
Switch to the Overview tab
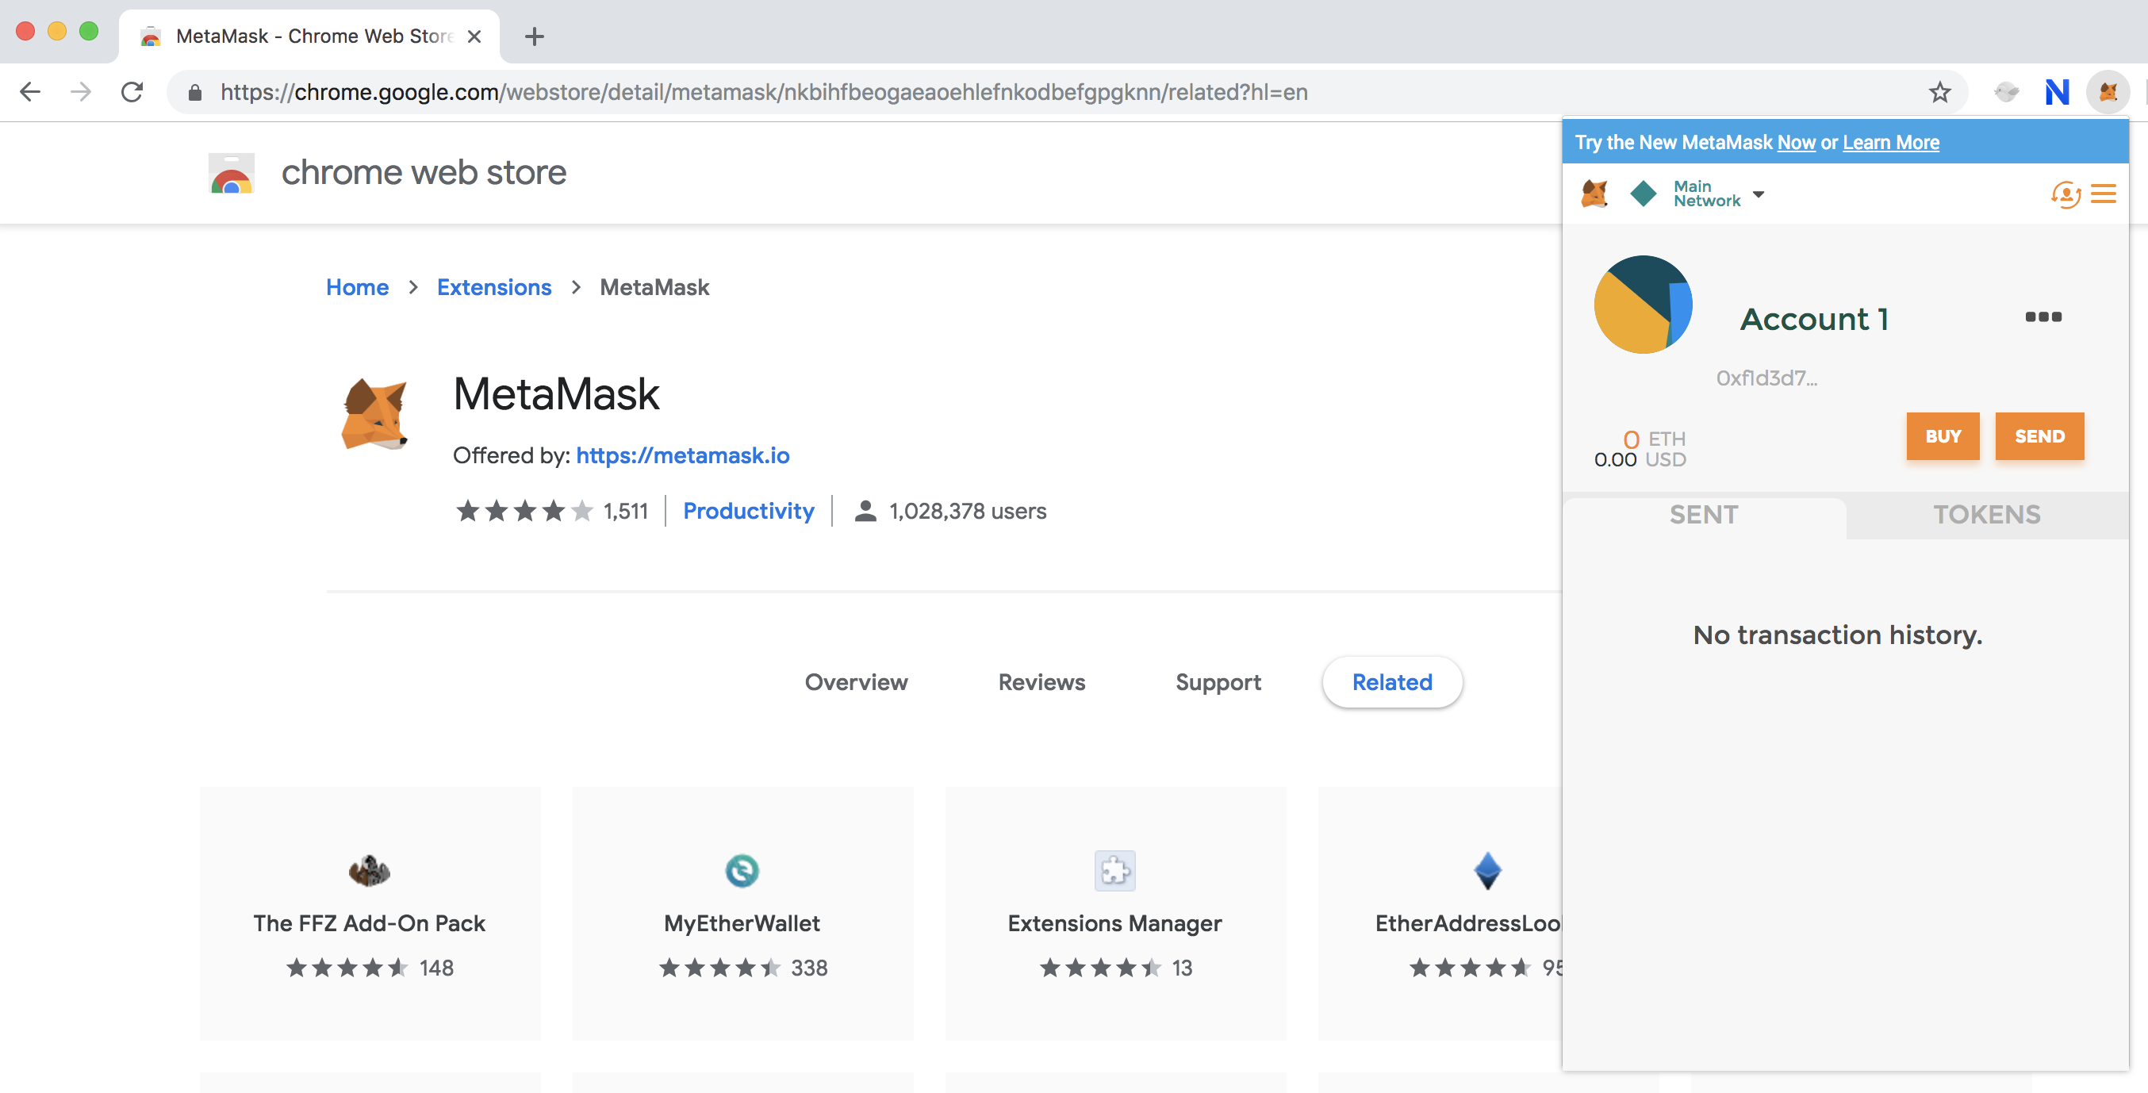856,683
